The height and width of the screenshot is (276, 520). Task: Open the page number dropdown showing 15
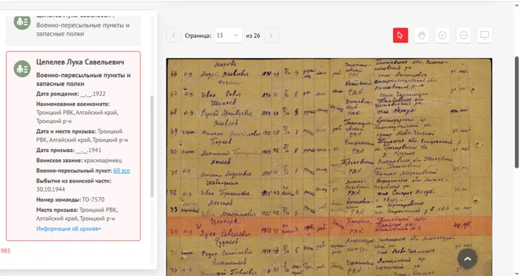(x=227, y=36)
